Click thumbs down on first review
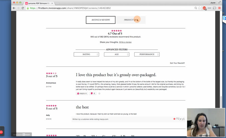226x138 pixels. [93, 93]
